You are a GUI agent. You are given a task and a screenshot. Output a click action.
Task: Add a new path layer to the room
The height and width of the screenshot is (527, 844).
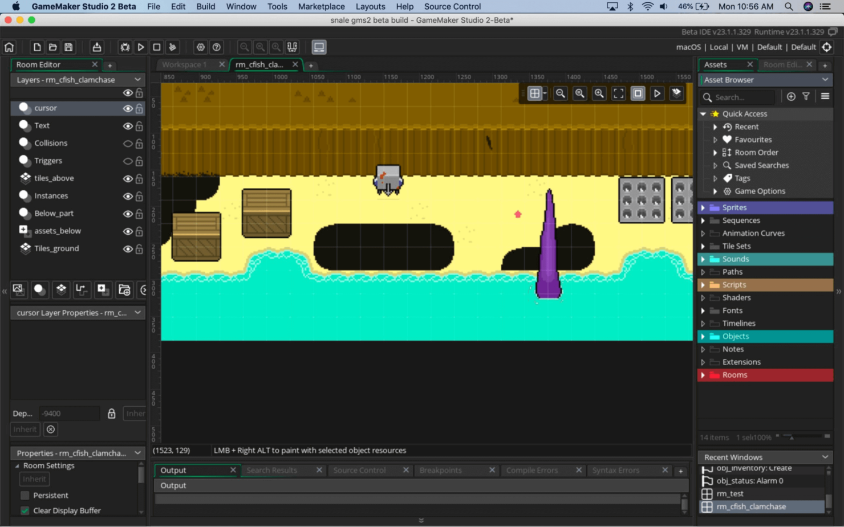pos(82,290)
